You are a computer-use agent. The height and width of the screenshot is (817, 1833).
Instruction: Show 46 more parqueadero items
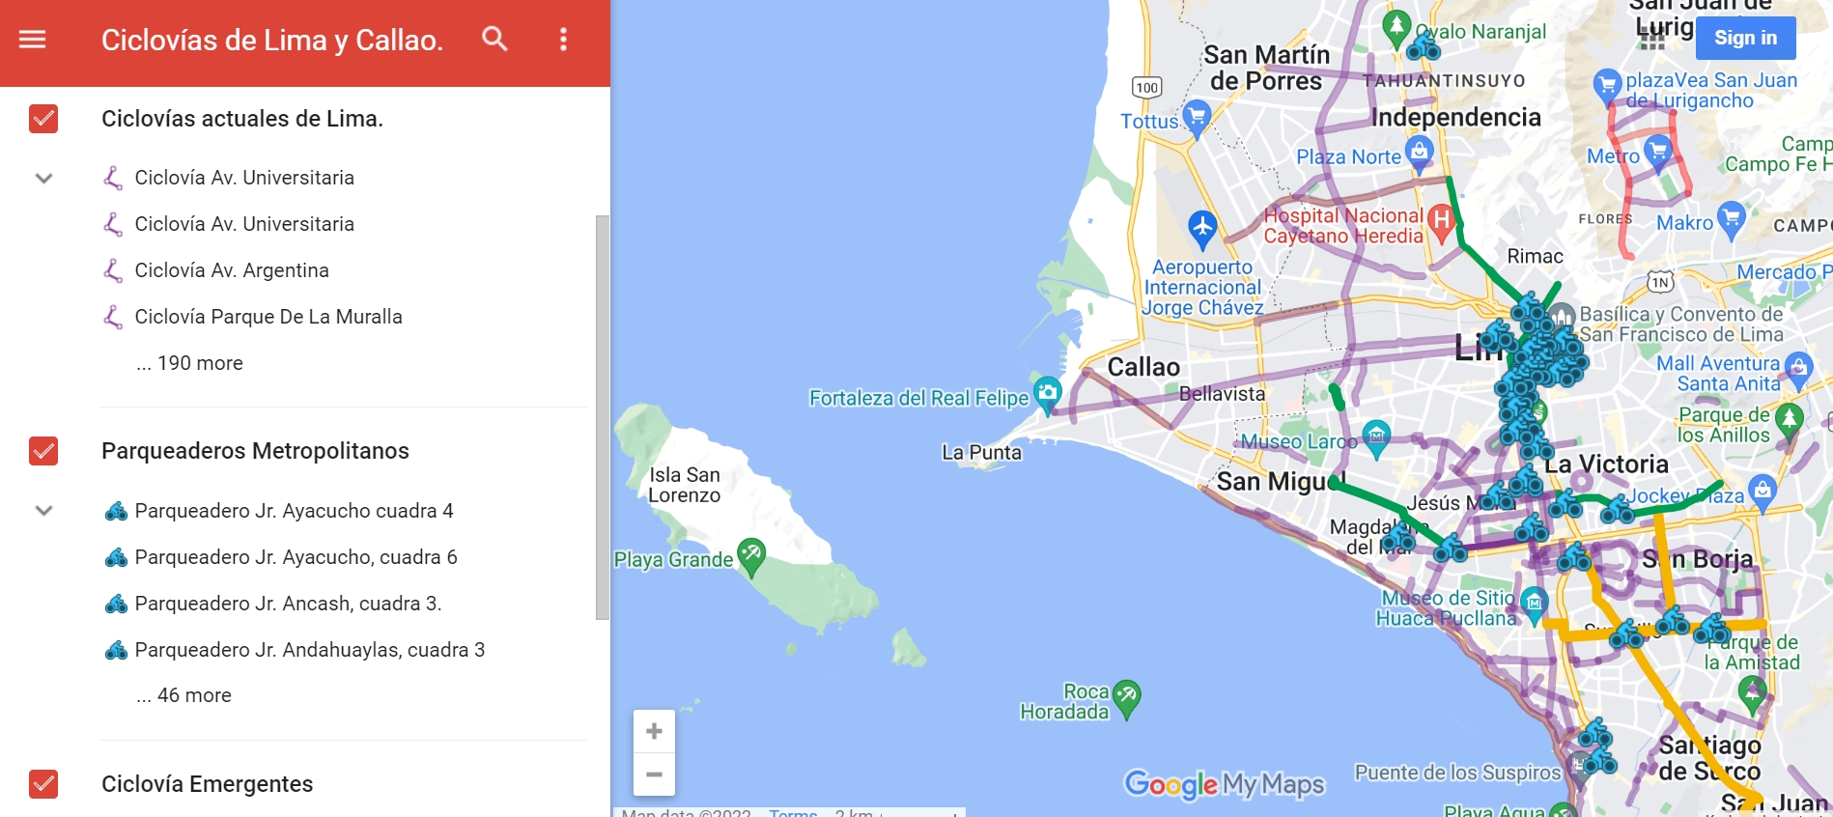183,695
